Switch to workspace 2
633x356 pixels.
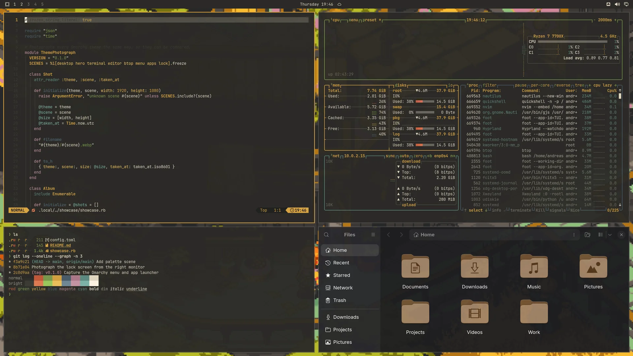click(21, 4)
